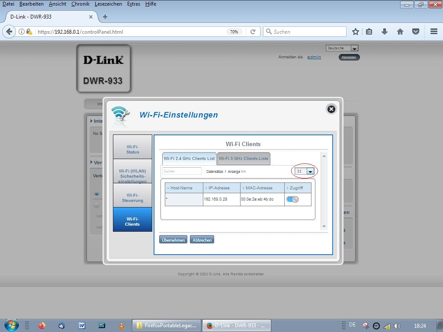Click the insecure connection lock warning icon
Image resolution: width=443 pixels, height=332 pixels.
point(29,32)
